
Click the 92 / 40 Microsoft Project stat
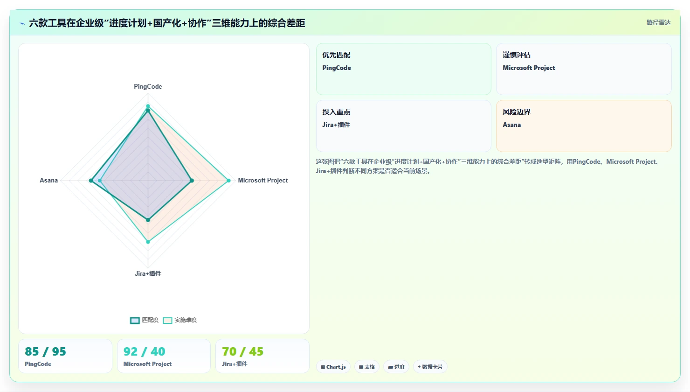[x=164, y=356]
